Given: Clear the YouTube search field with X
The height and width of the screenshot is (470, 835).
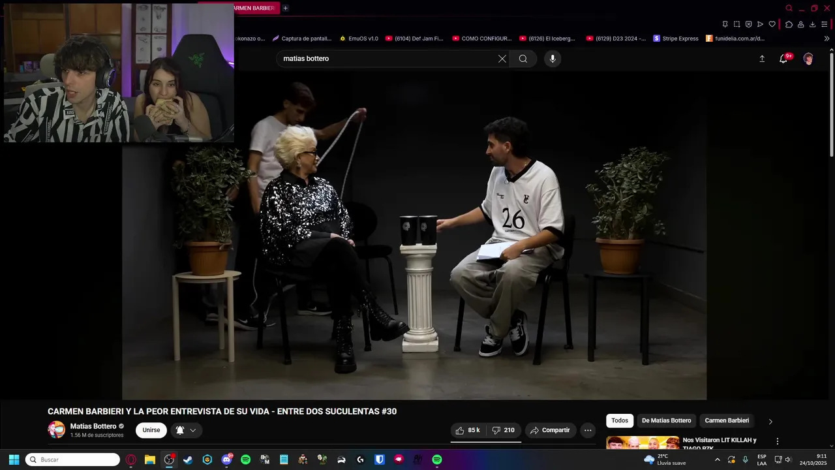Looking at the screenshot, I should coord(502,59).
